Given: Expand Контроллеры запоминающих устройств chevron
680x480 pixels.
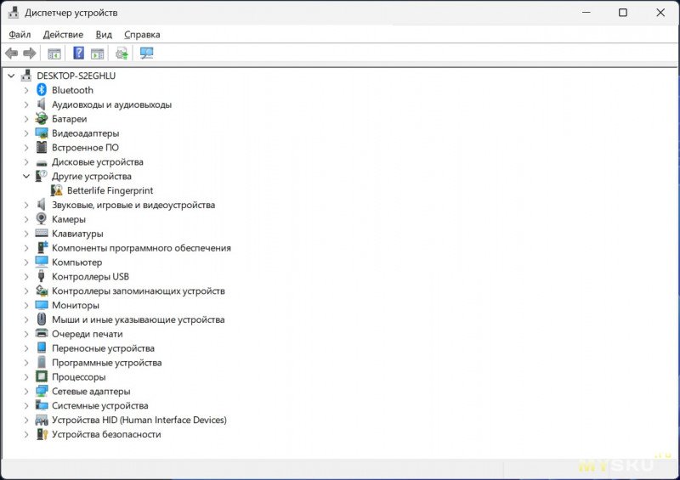Looking at the screenshot, I should (x=26, y=291).
